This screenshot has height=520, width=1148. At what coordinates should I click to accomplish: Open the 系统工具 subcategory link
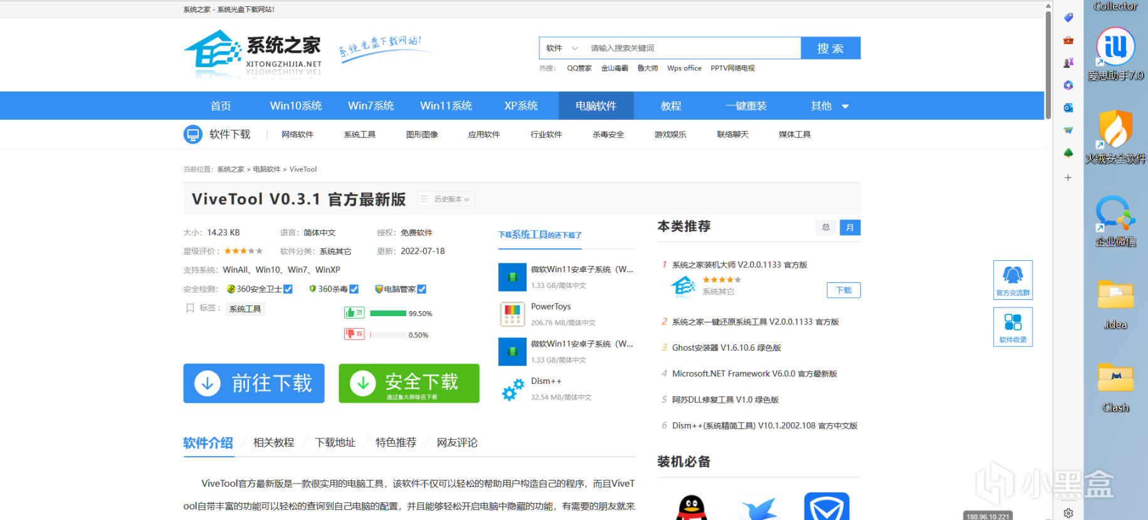click(x=360, y=134)
